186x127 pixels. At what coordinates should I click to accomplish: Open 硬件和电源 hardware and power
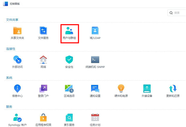click(121, 89)
